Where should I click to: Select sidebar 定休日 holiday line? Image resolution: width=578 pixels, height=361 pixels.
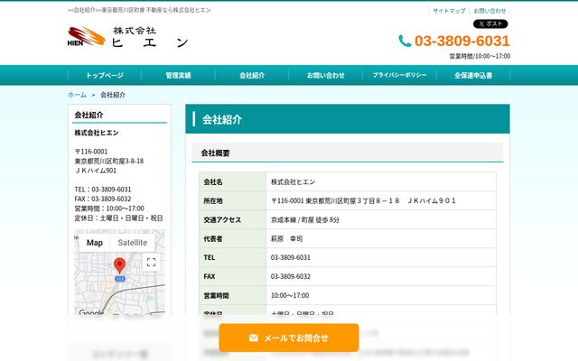118,218
